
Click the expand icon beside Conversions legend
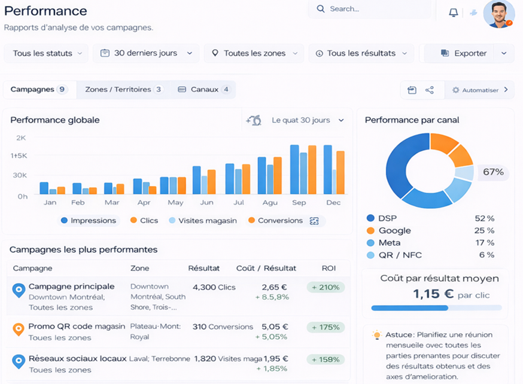click(x=314, y=221)
